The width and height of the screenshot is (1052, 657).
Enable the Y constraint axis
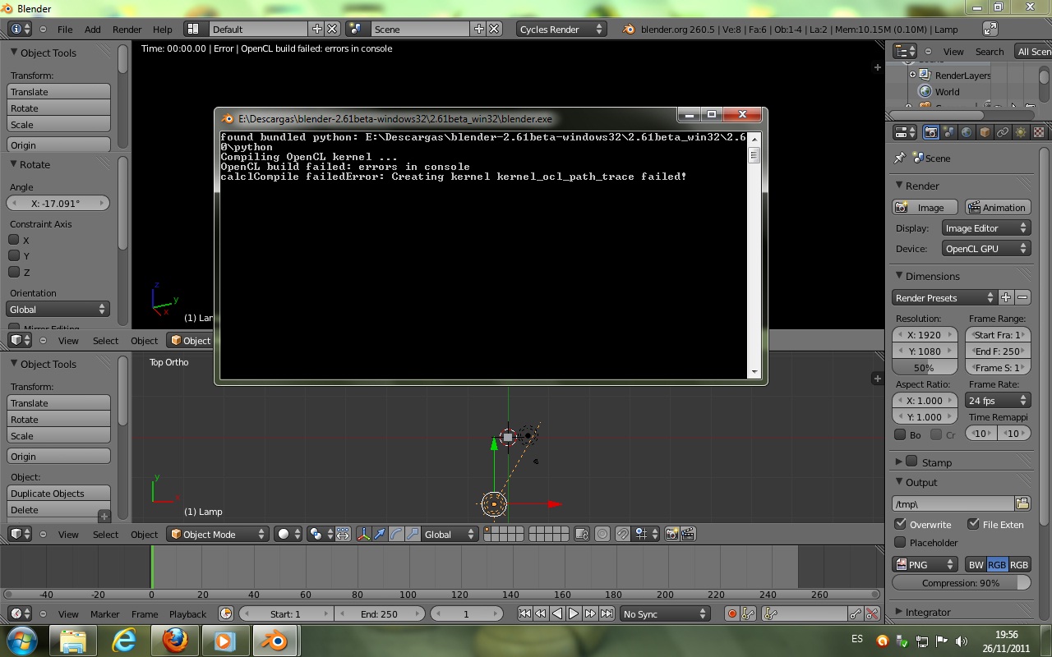pyautogui.click(x=14, y=255)
